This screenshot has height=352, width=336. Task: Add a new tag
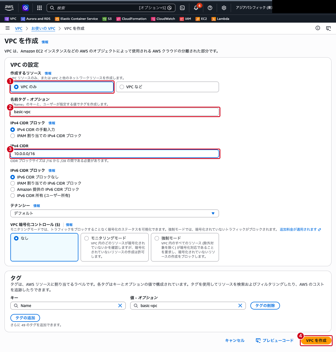(x=25, y=318)
